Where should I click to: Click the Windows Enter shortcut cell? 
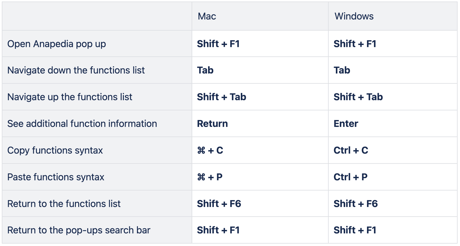click(x=393, y=124)
